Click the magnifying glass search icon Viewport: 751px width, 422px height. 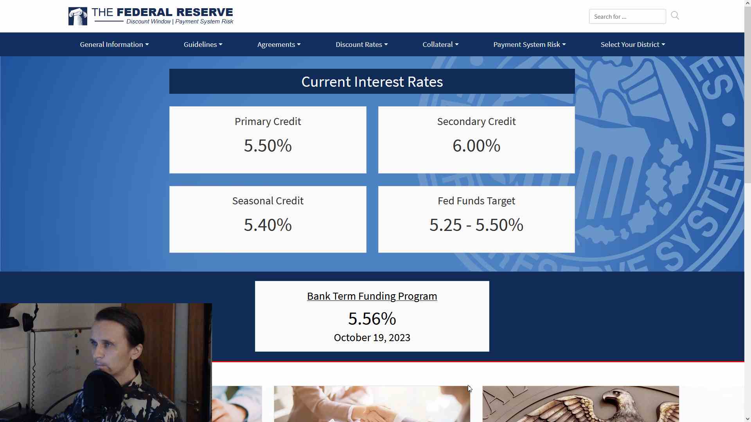pyautogui.click(x=675, y=16)
